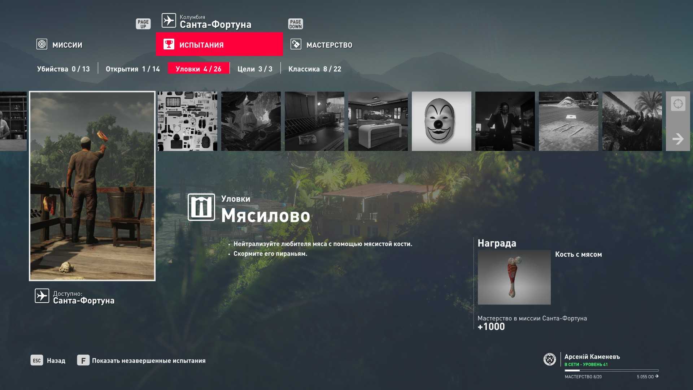693x390 pixels.
Task: Click the airplane icon beside Санта-Фортуна title
Action: tap(169, 21)
